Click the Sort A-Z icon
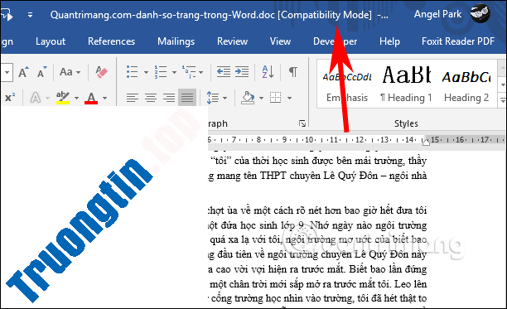Image resolution: width=507 pixels, height=309 pixels. pyautogui.click(x=268, y=72)
